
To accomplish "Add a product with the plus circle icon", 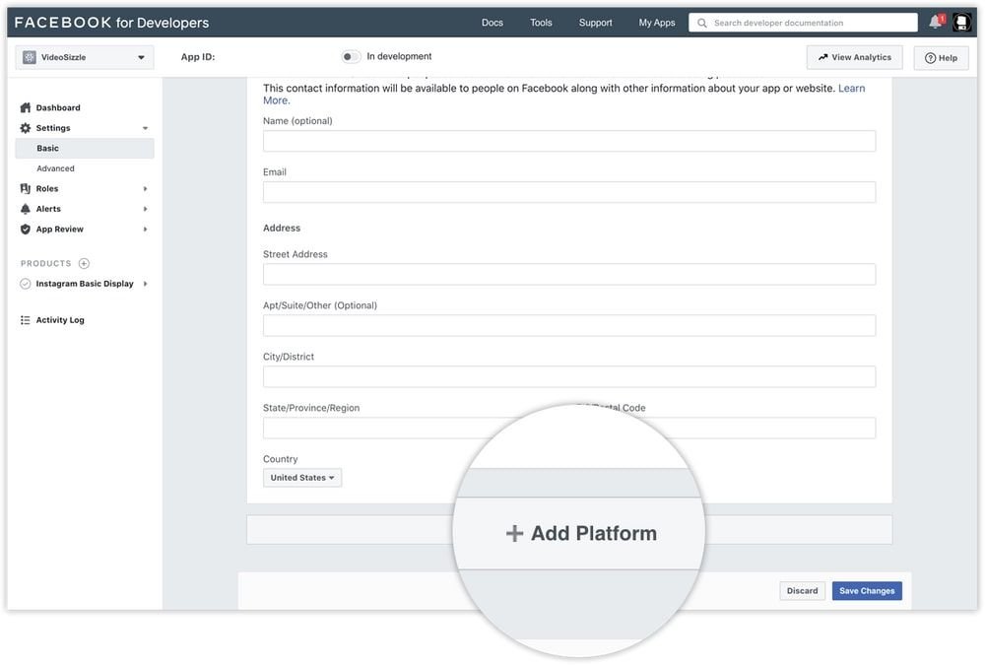I will pyautogui.click(x=84, y=263).
